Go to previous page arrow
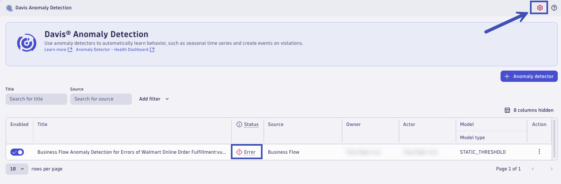The image size is (561, 184). pos(533,169)
